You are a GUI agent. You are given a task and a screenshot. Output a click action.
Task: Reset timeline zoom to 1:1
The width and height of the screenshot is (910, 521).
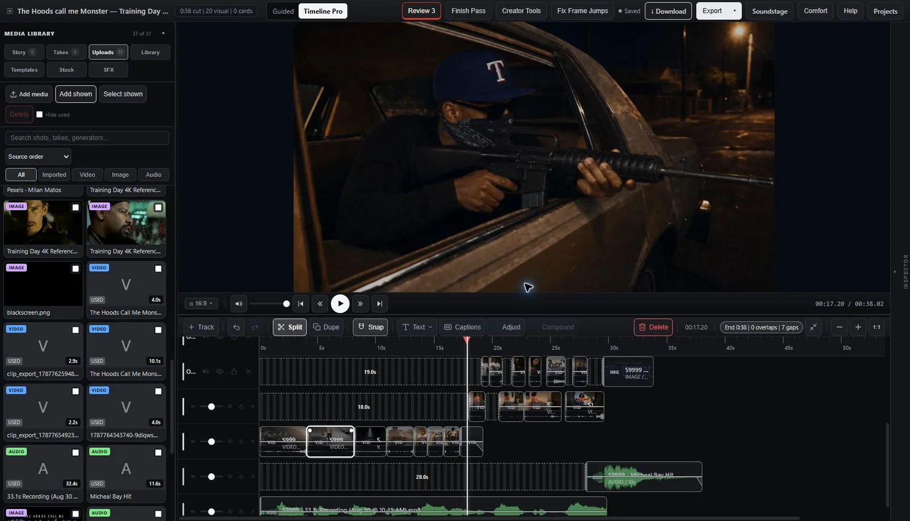point(876,327)
